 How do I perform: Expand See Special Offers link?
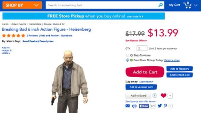point(136,40)
